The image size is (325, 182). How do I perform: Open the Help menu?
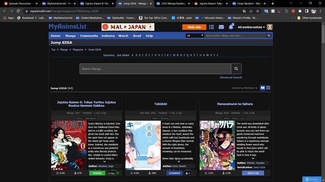(149, 36)
